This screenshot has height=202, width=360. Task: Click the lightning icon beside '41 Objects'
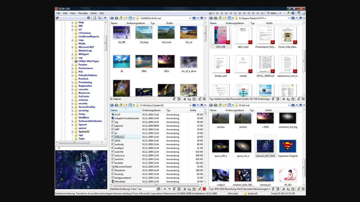(x=174, y=99)
